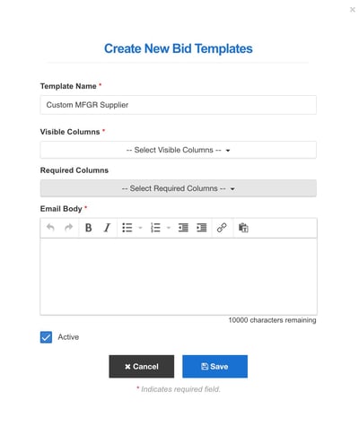Click the redo arrow in email editor
The height and width of the screenshot is (426, 359).
pos(69,228)
